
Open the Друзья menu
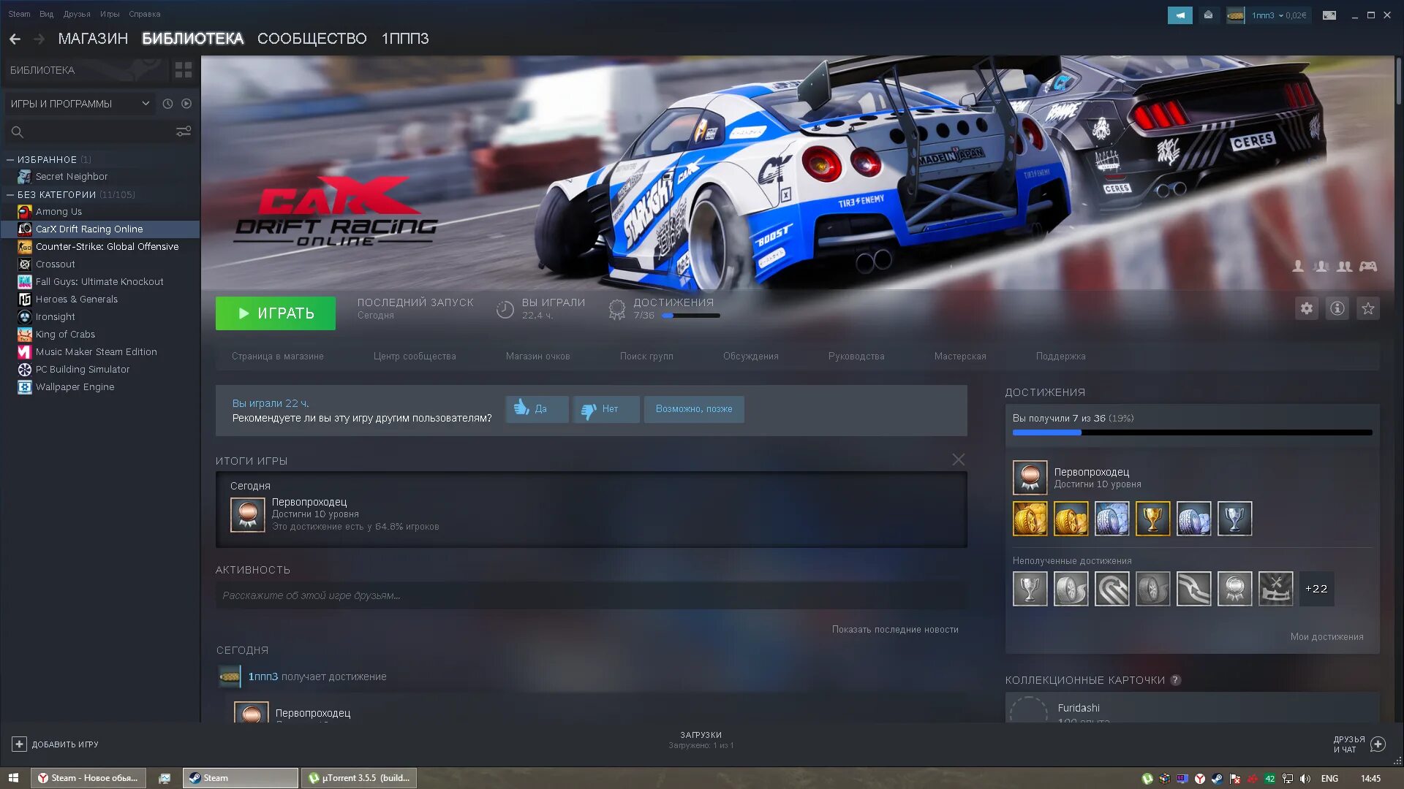coord(77,14)
